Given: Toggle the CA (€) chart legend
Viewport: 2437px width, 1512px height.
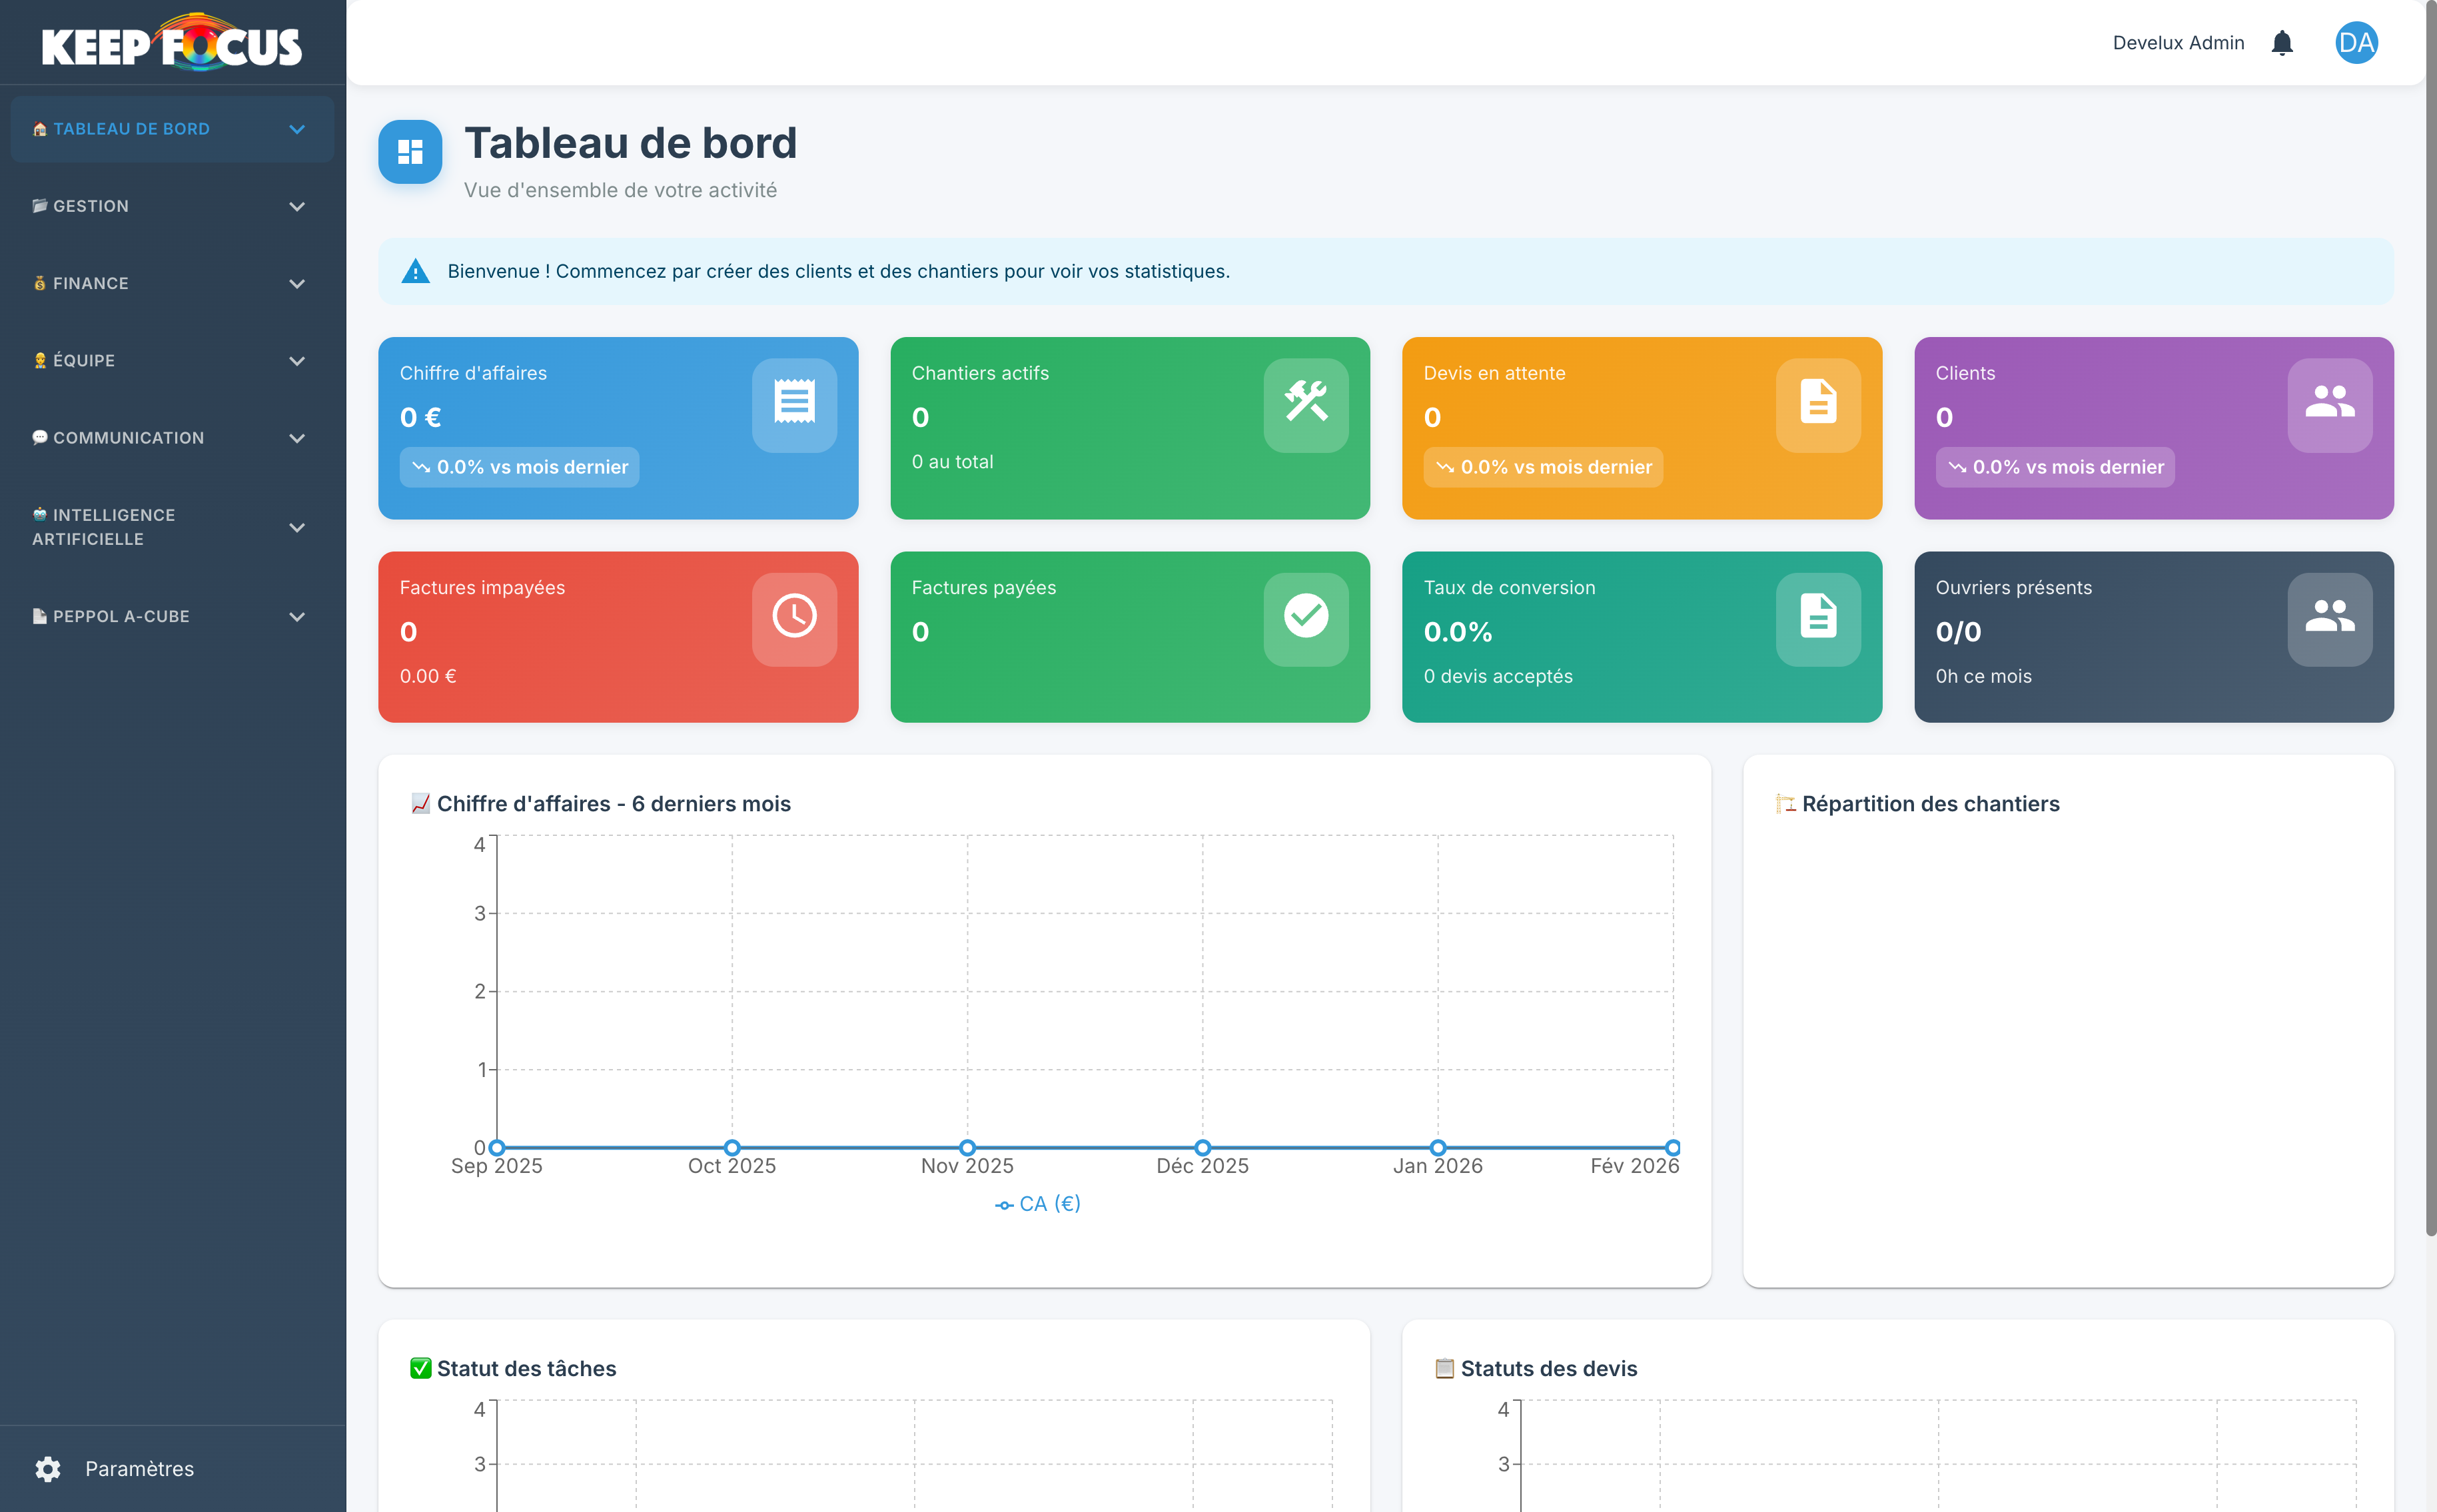Looking at the screenshot, I should [x=1038, y=1204].
